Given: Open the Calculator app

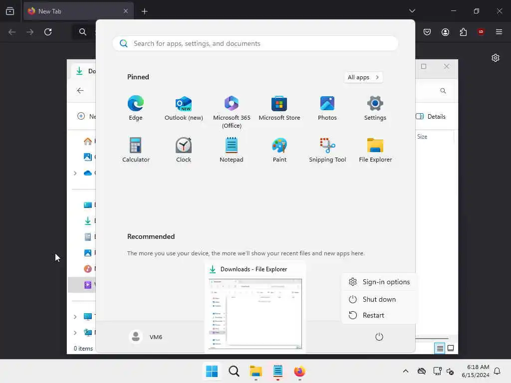Looking at the screenshot, I should pos(136,150).
